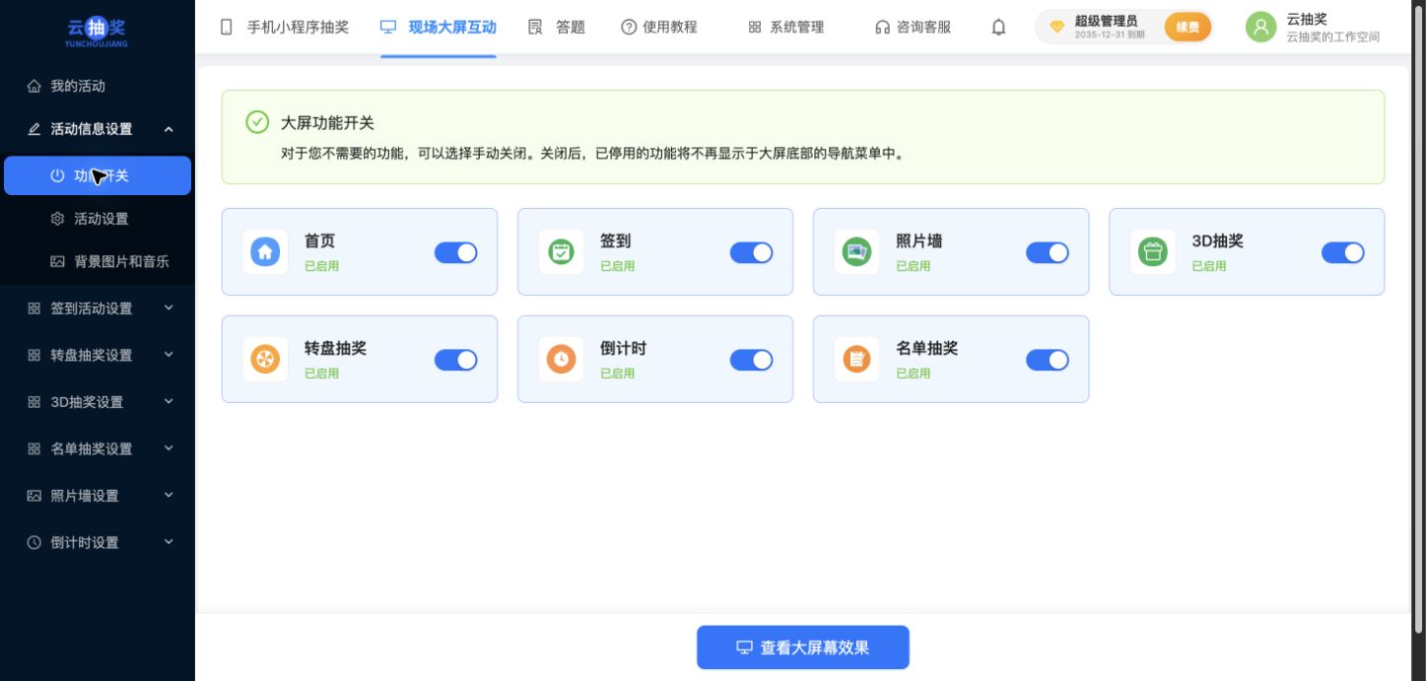Go to 我的活动 in sidebar
Screen dimensions: 1426x681
coord(98,86)
